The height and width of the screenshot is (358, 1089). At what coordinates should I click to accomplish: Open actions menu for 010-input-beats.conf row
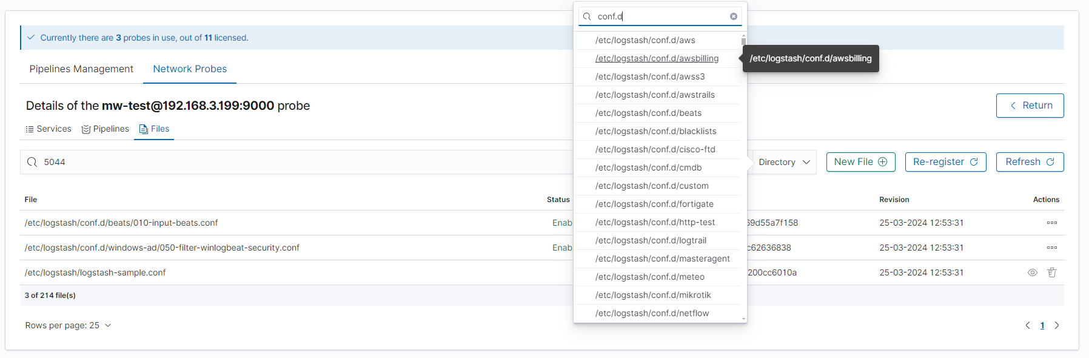coord(1051,223)
